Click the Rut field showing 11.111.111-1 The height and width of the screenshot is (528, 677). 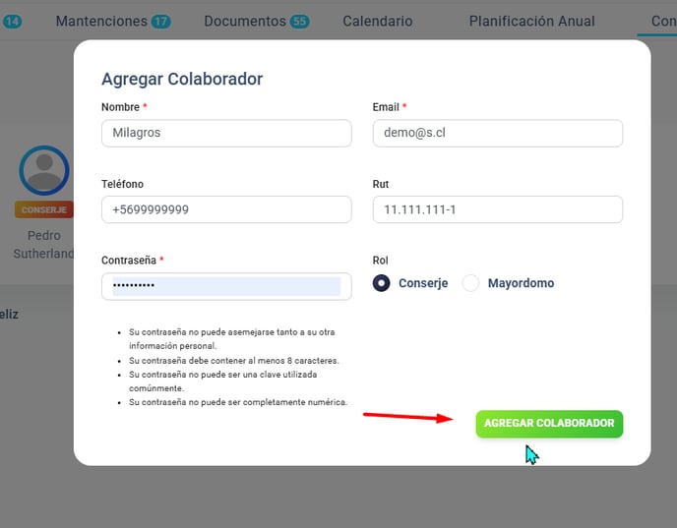tap(497, 209)
